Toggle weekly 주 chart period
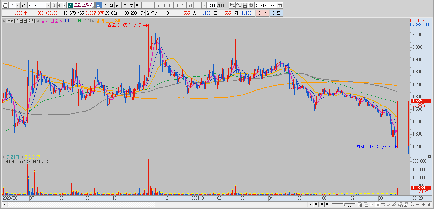Screen dimensions: 434x209 [105, 5]
